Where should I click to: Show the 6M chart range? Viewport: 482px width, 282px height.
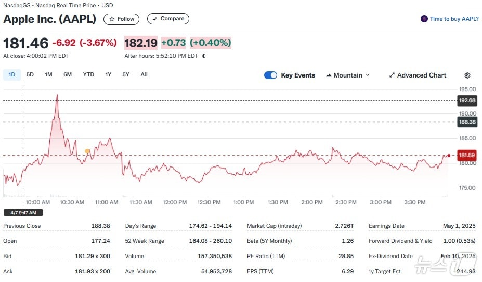[68, 75]
